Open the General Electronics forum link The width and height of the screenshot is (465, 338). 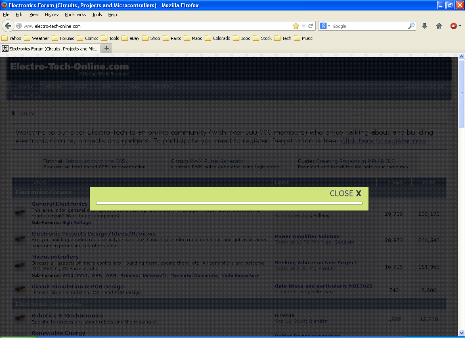pos(60,204)
